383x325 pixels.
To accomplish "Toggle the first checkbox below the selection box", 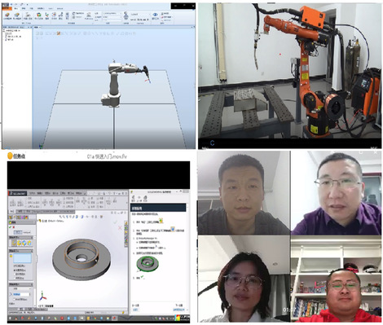I will 15,266.
